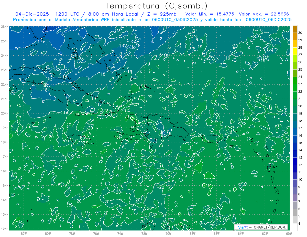Click the "70W" longitude axis label
This screenshot has width=307, height=237.
(x=168, y=233)
